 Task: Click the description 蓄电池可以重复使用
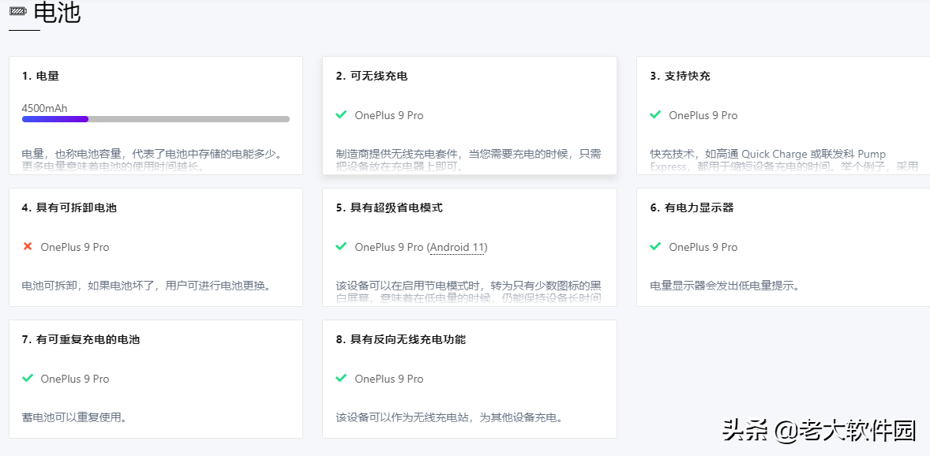tap(75, 417)
